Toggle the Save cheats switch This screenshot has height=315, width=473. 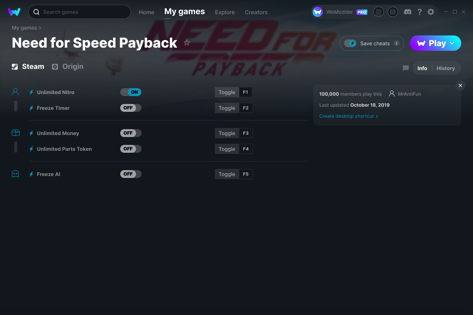tap(350, 43)
